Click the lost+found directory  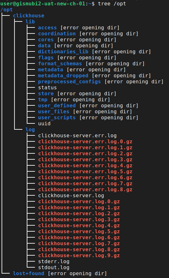point(29,274)
